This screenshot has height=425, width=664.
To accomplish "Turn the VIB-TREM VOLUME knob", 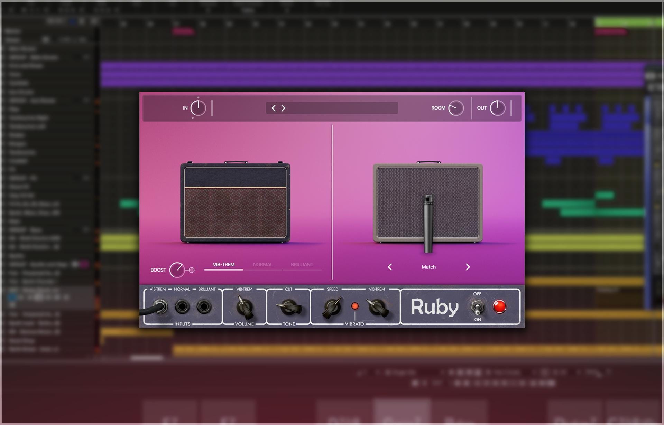I will click(245, 307).
